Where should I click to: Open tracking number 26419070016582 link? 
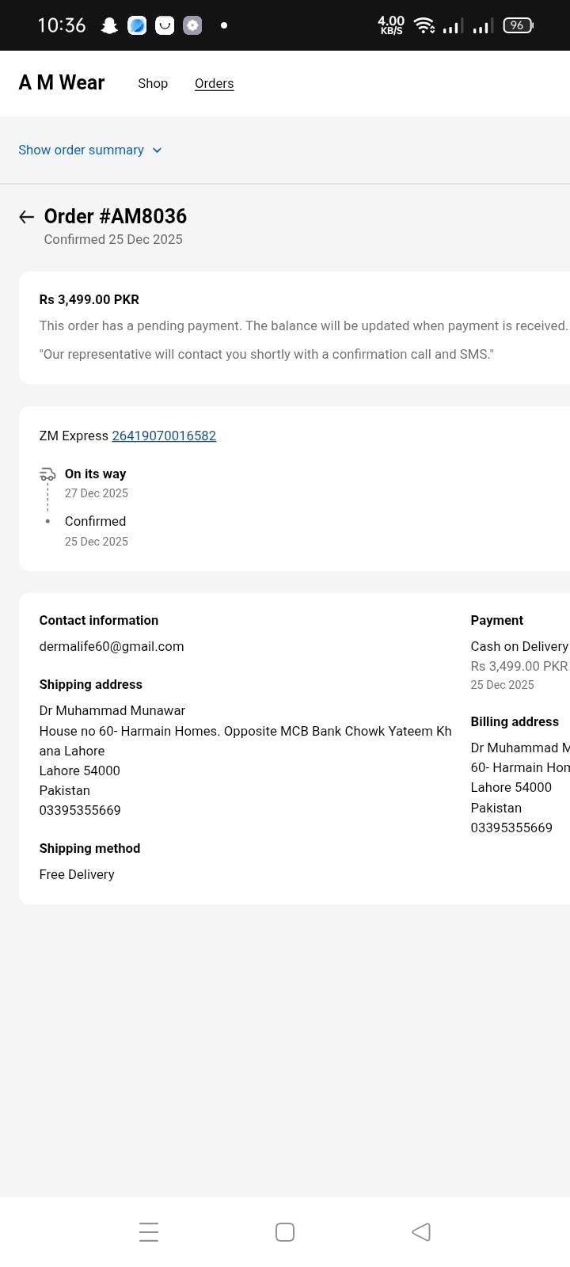point(164,436)
